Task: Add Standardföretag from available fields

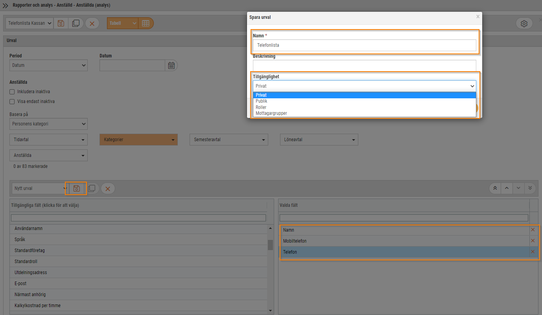Action: tap(138, 251)
